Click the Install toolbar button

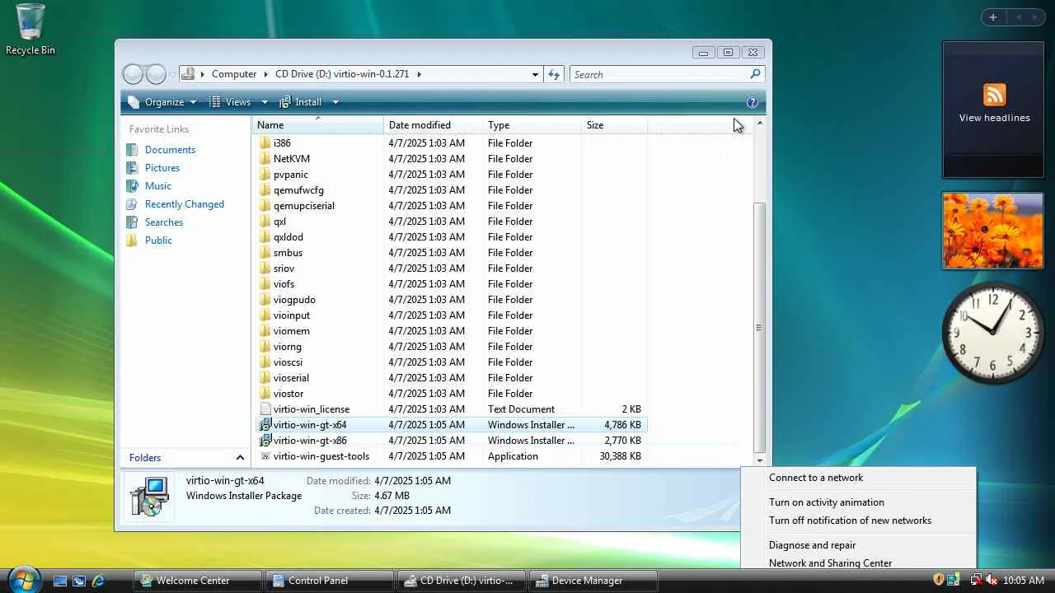(301, 102)
